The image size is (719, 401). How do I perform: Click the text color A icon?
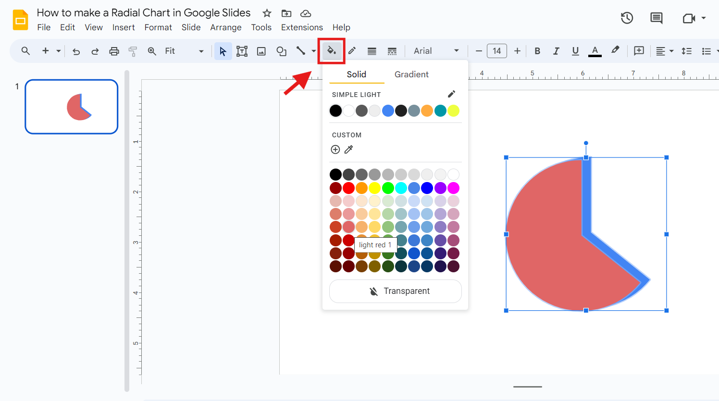tap(595, 51)
